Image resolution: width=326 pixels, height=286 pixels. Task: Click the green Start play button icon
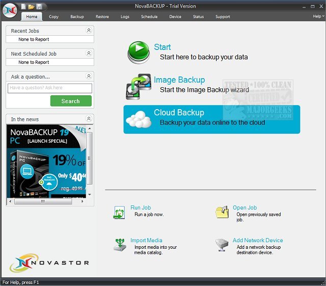139,52
